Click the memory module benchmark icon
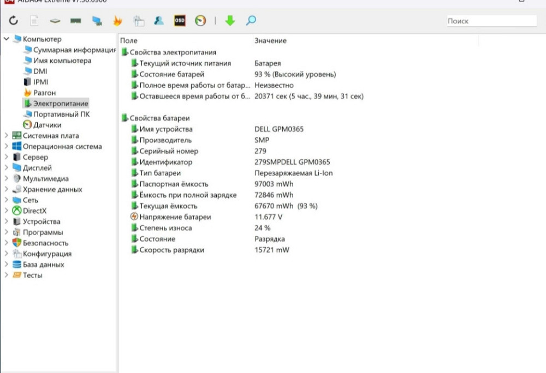Screen dimensions: 546x373 click(x=76, y=21)
